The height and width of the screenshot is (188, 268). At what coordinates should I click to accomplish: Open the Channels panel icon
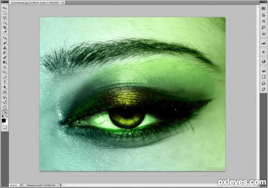pos(264,83)
